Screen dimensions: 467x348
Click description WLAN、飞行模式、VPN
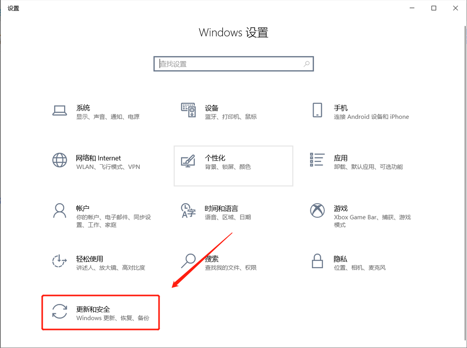click(108, 167)
